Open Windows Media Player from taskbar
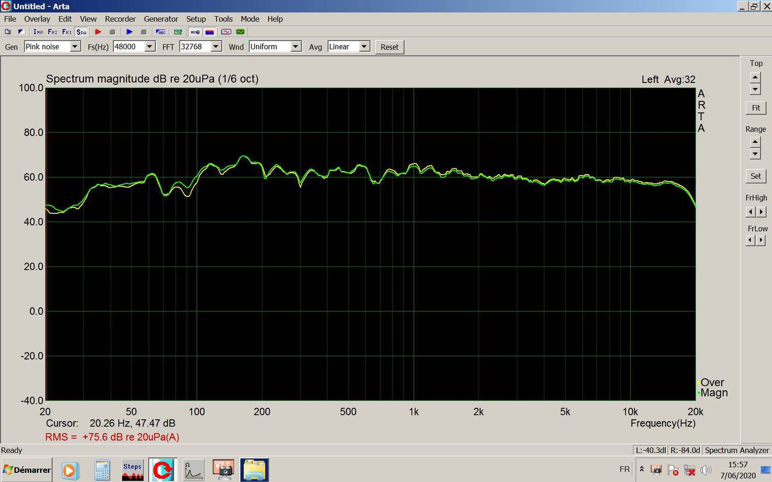The image size is (772, 482). coord(69,470)
